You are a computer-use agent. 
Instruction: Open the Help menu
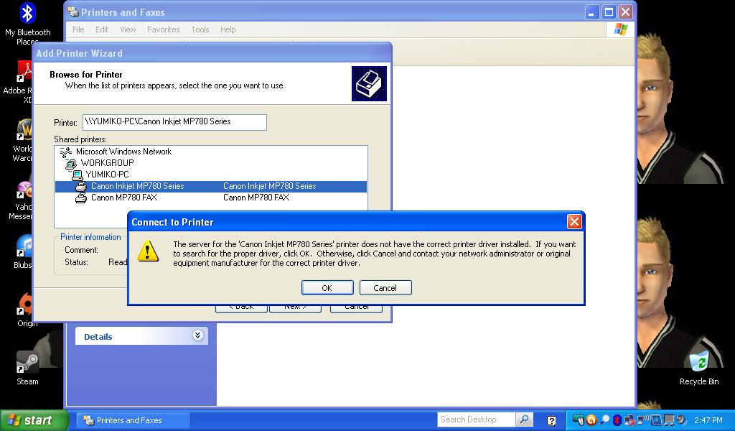pyautogui.click(x=228, y=29)
